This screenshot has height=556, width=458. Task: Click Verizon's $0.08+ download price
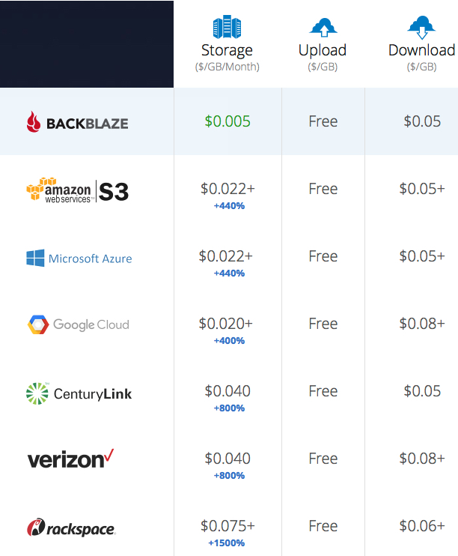(422, 459)
